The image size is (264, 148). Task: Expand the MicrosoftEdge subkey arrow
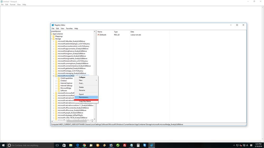click(x=56, y=88)
